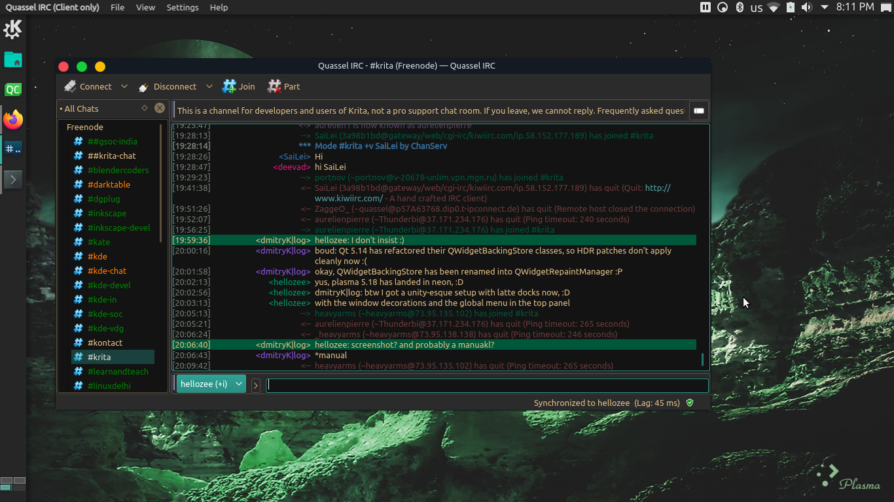
Task: Switch to the #kde-devel channel
Action: pos(109,285)
